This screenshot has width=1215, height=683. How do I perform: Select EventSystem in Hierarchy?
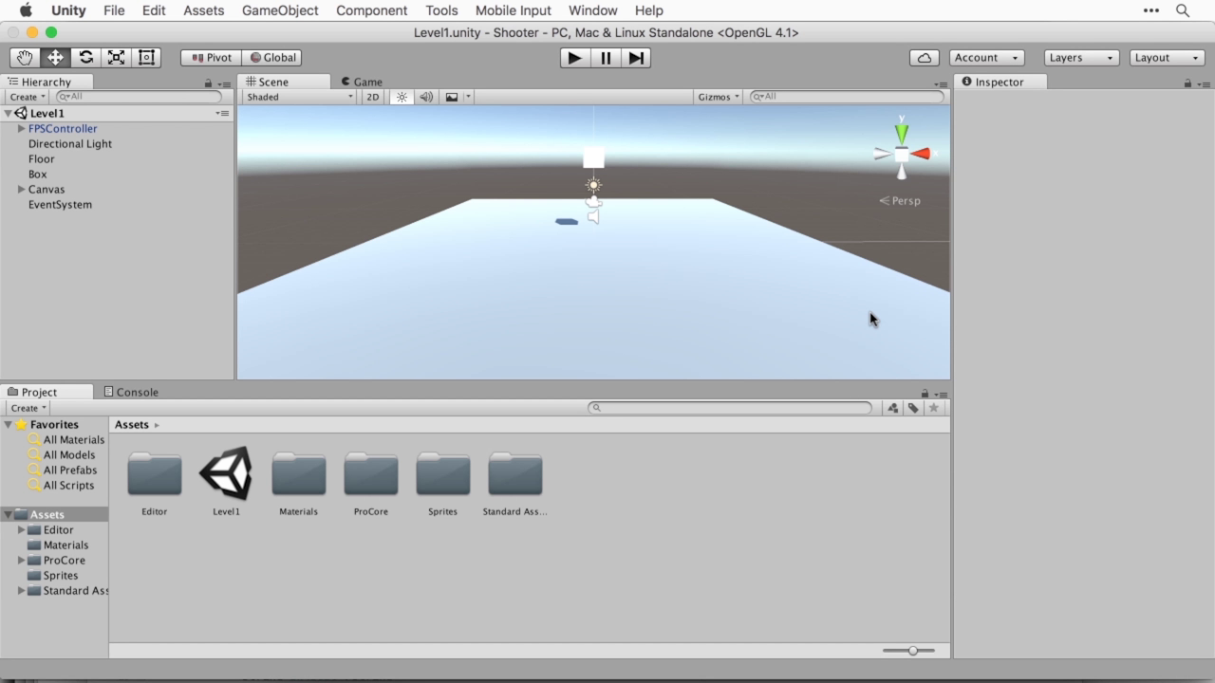pos(60,205)
